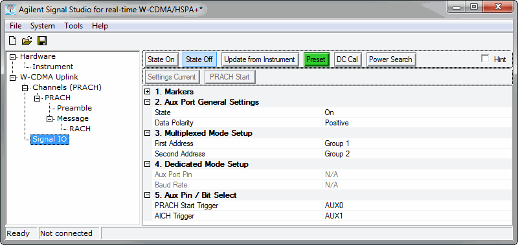518x245 pixels.
Task: Collapse the Channels (PRACH) node
Action: pos(25,88)
